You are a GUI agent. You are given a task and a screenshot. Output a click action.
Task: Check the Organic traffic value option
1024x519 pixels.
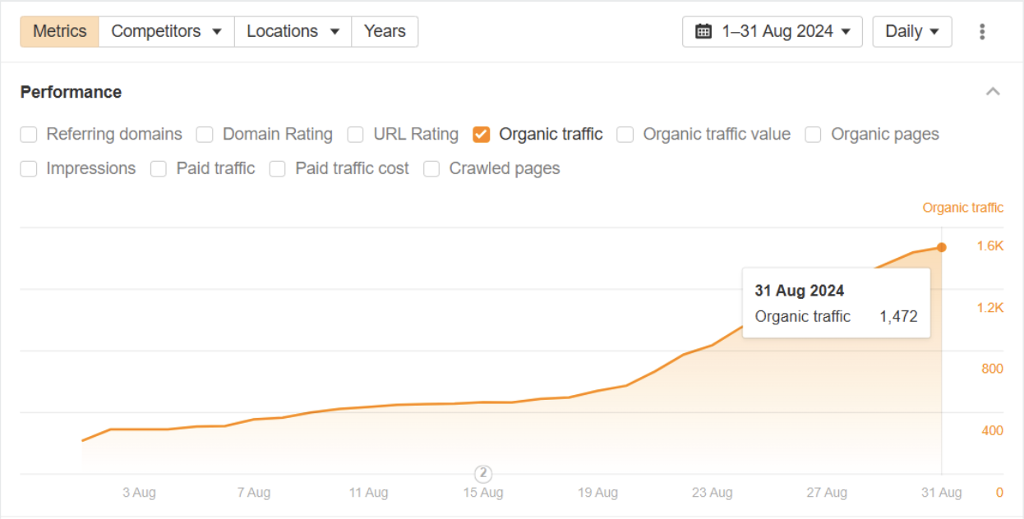click(x=625, y=135)
